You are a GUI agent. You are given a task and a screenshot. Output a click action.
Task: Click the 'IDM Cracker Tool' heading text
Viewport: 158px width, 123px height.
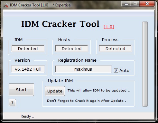tap(60, 24)
